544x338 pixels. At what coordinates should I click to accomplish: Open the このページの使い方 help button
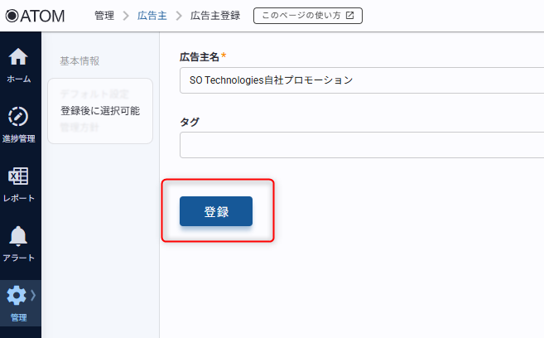click(307, 16)
